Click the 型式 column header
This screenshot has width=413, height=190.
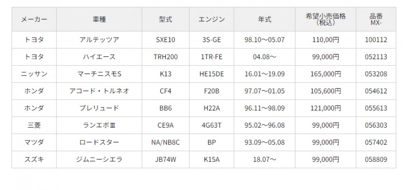166,19
